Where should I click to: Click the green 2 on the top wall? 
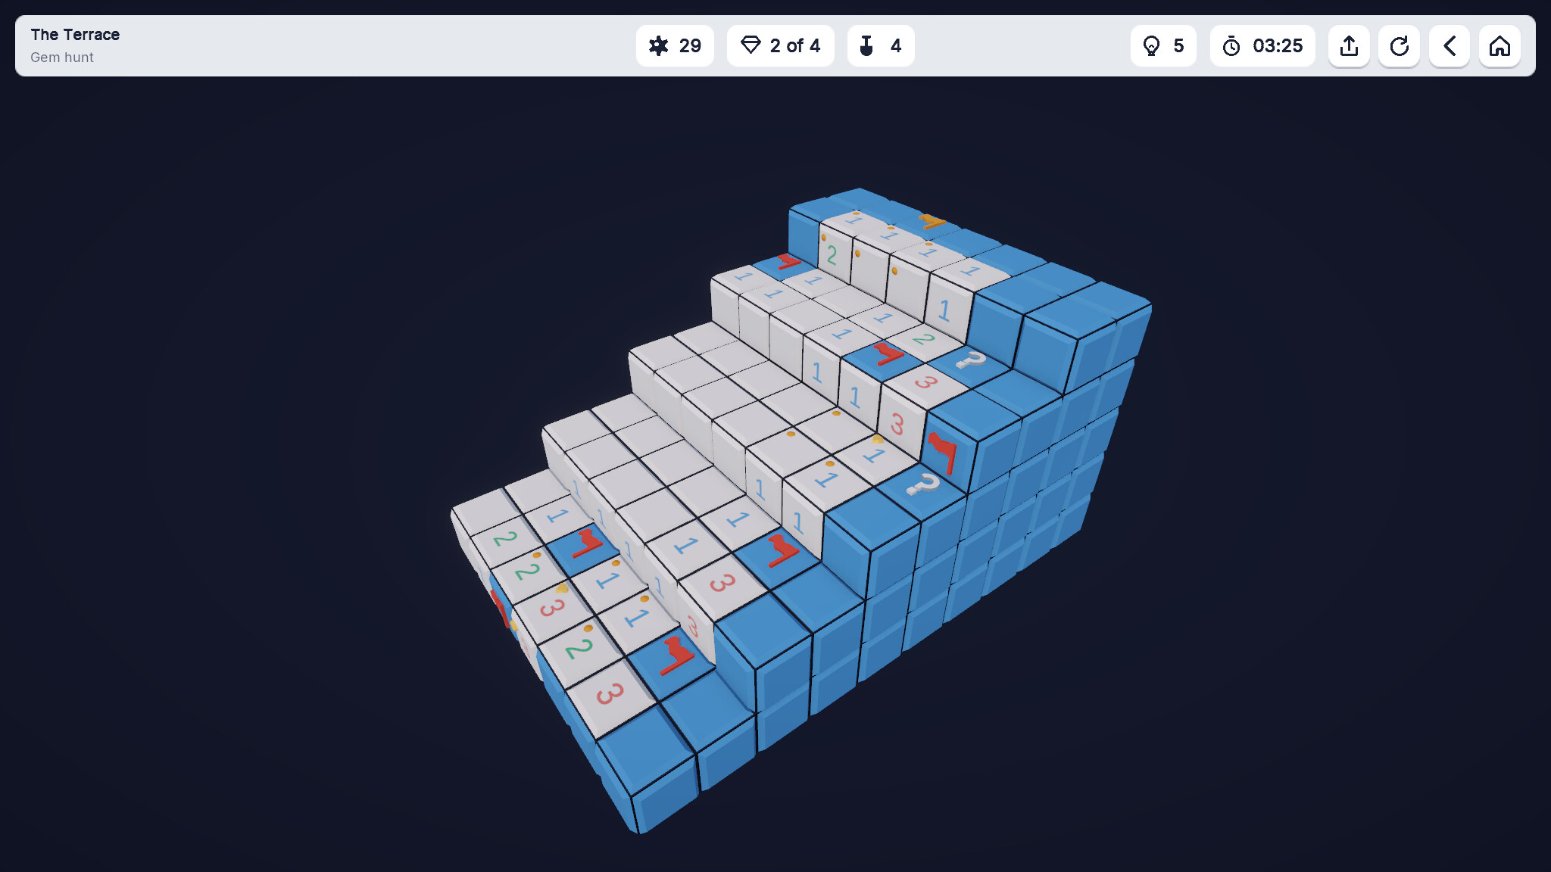coord(832,254)
